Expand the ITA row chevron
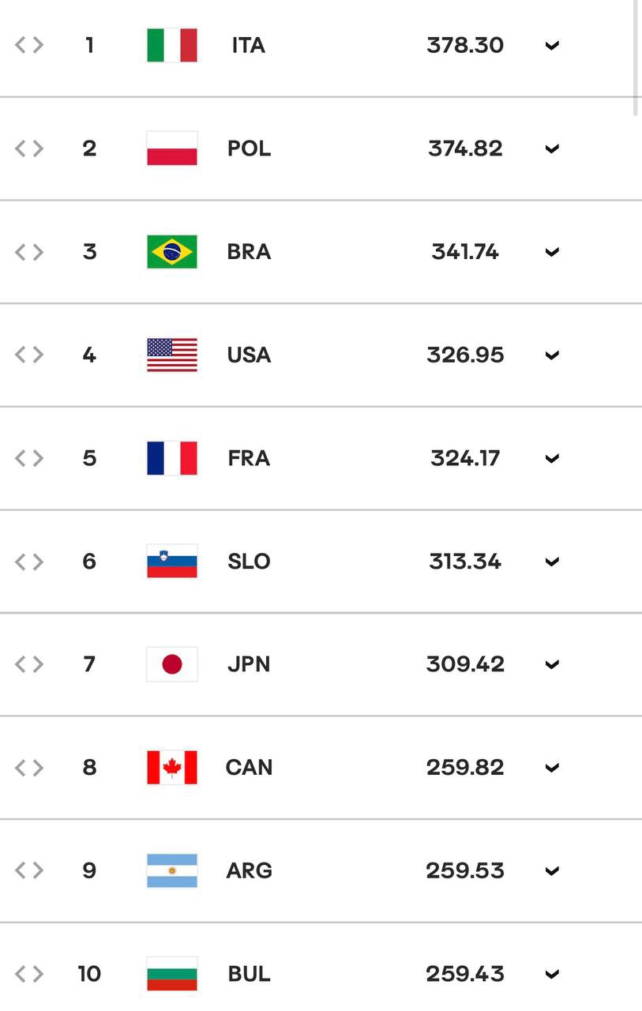Screen dimensions: 642x1011 552,46
